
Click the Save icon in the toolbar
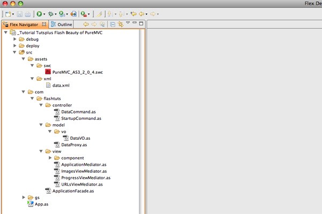[x=19, y=14]
